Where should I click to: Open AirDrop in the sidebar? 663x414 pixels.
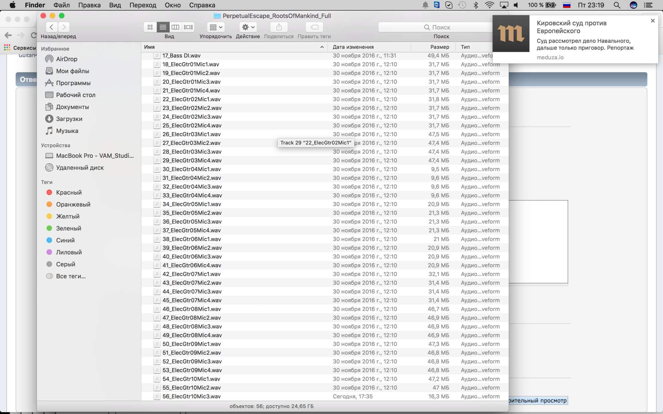[x=66, y=59]
